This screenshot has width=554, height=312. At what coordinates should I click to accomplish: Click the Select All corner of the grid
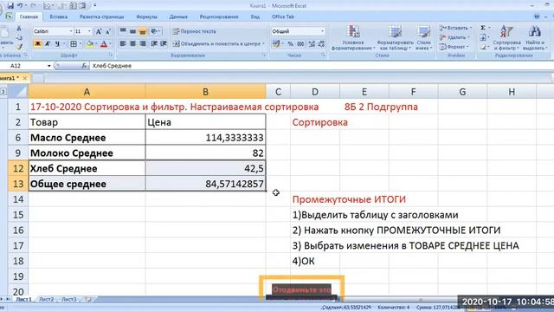pos(18,92)
